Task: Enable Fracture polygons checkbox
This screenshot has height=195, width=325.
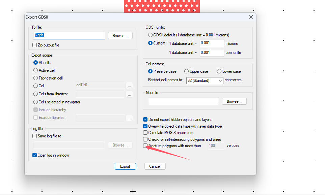Action: click(145, 145)
